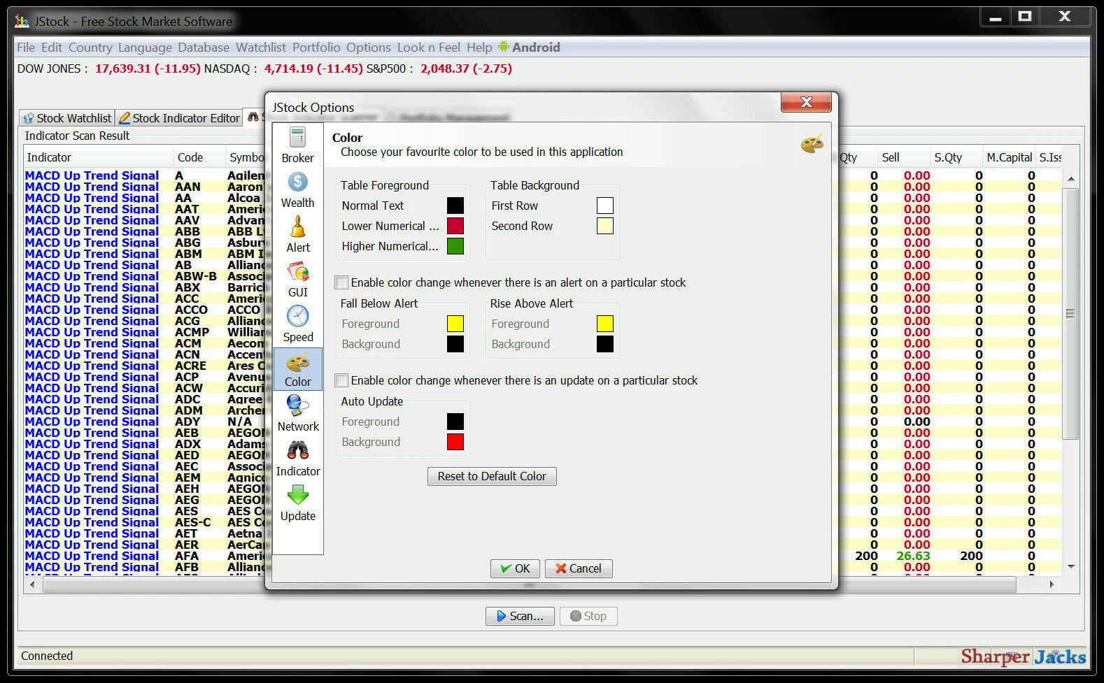1104x683 pixels.
Task: Enable color change on stock update
Action: tap(341, 380)
